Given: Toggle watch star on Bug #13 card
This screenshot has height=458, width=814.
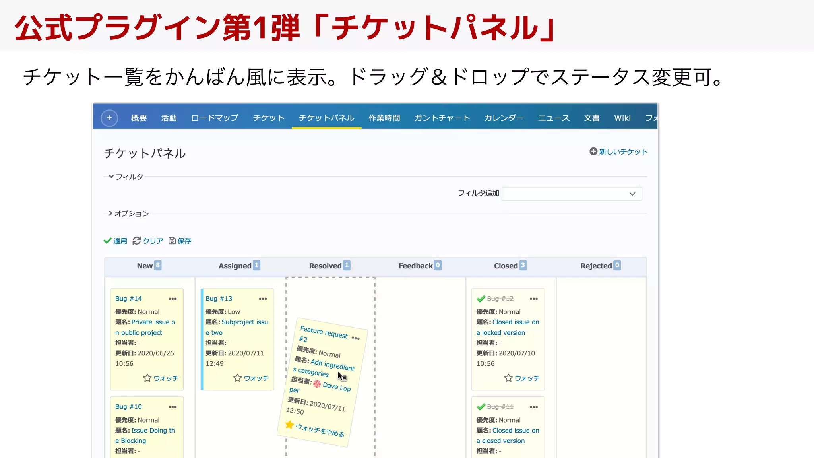Looking at the screenshot, I should click(238, 378).
